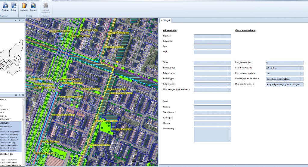Viewport: 308px width, 167px height.
Task: Click inside the Opmerking text area
Action: point(211,135)
